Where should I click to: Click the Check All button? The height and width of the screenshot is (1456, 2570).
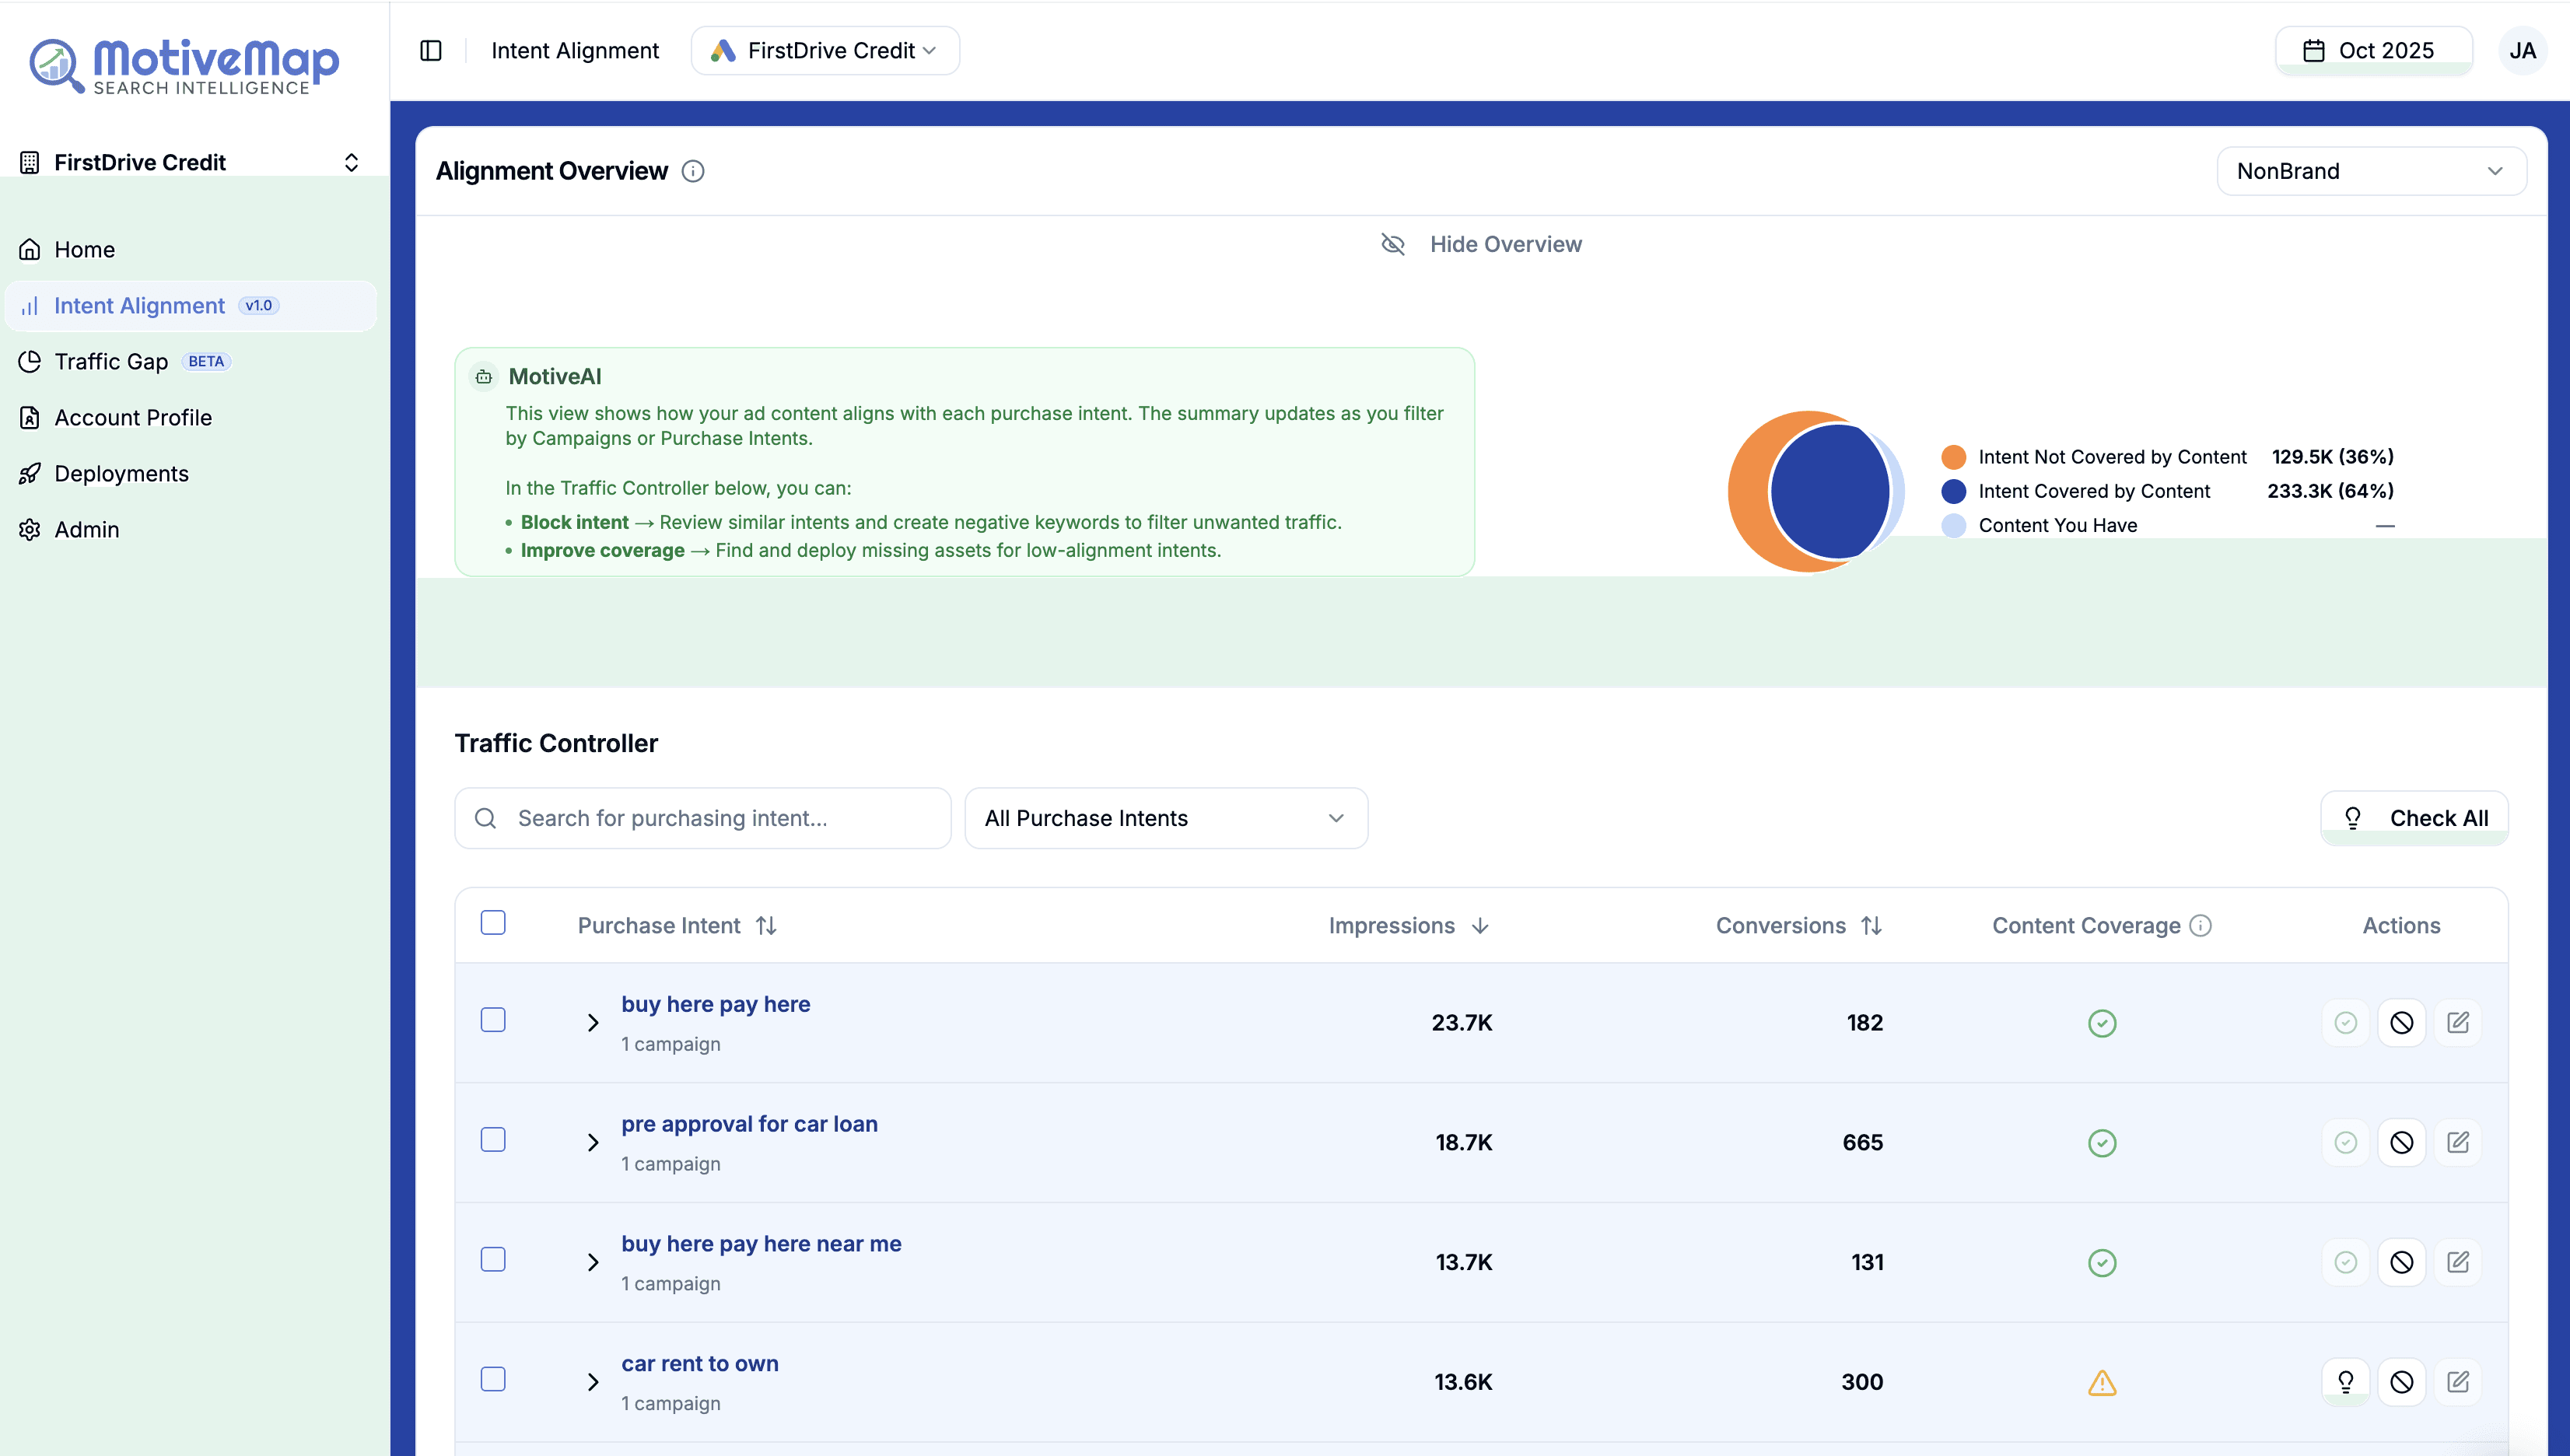pyautogui.click(x=2414, y=819)
